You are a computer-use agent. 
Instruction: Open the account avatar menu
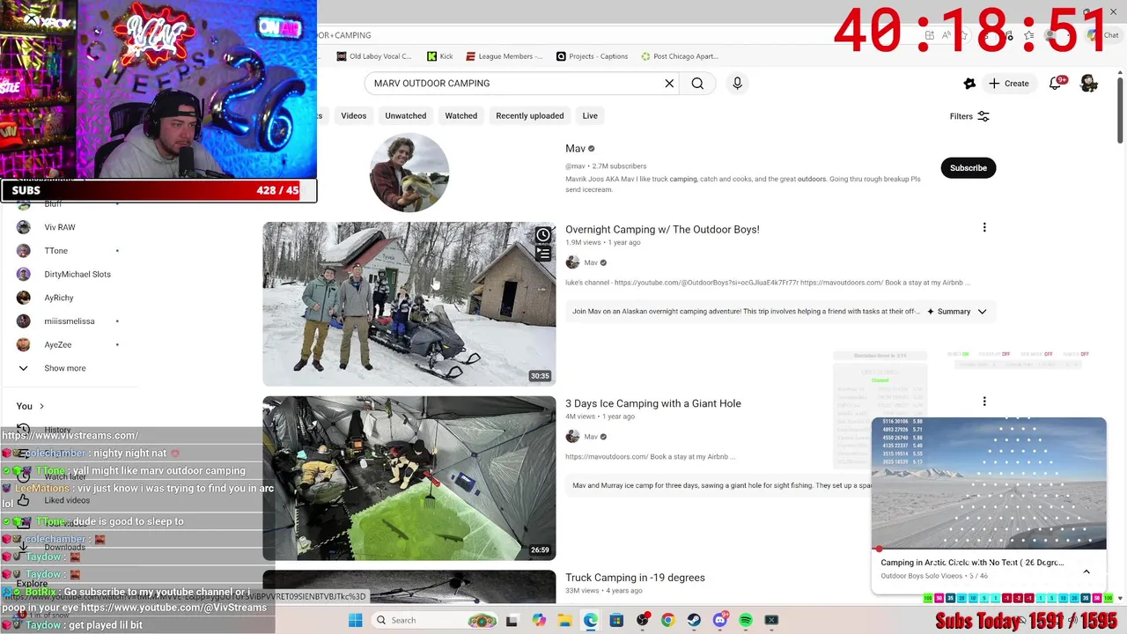click(x=1089, y=84)
